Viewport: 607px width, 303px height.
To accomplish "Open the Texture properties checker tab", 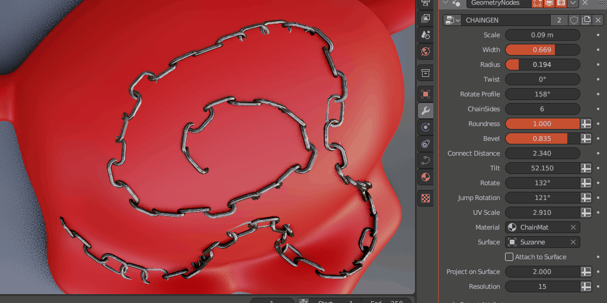I will [426, 199].
